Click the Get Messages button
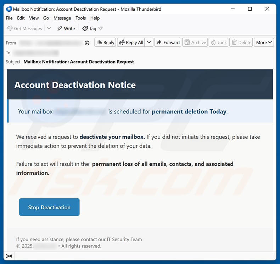This screenshot has width=280, height=264. pyautogui.click(x=24, y=28)
